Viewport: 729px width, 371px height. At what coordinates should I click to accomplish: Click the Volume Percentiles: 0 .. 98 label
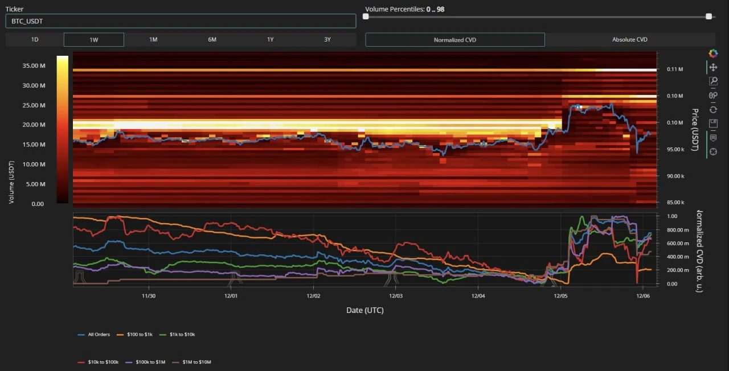405,9
